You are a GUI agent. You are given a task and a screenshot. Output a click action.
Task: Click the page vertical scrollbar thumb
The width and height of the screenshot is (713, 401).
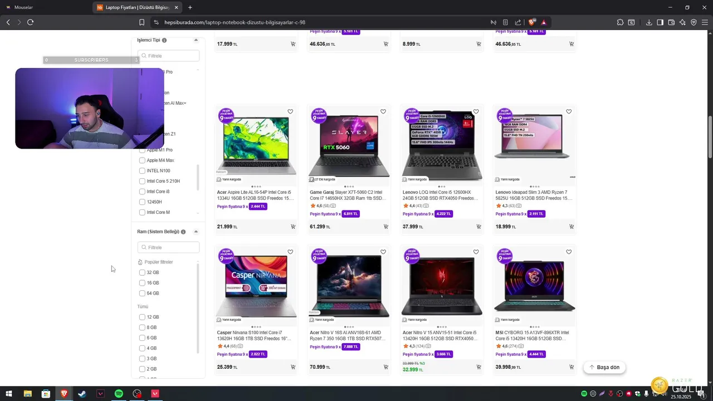pos(710,136)
